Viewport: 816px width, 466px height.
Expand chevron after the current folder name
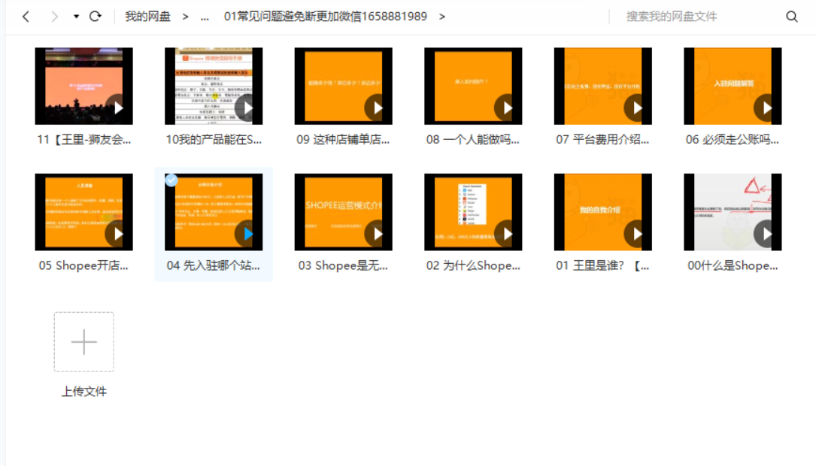click(441, 17)
